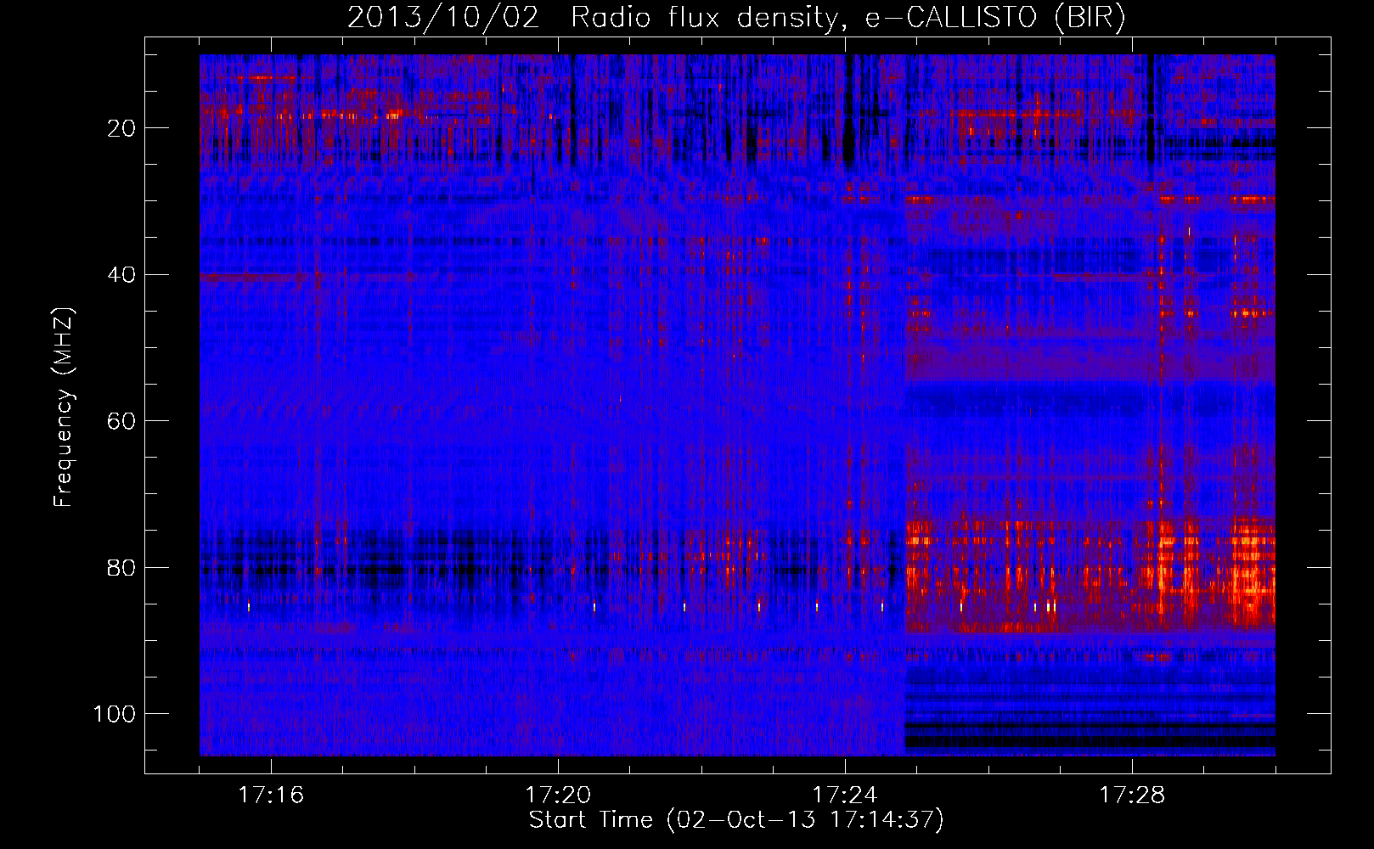Select the 17:20 time tick label
The image size is (1374, 849).
[558, 796]
